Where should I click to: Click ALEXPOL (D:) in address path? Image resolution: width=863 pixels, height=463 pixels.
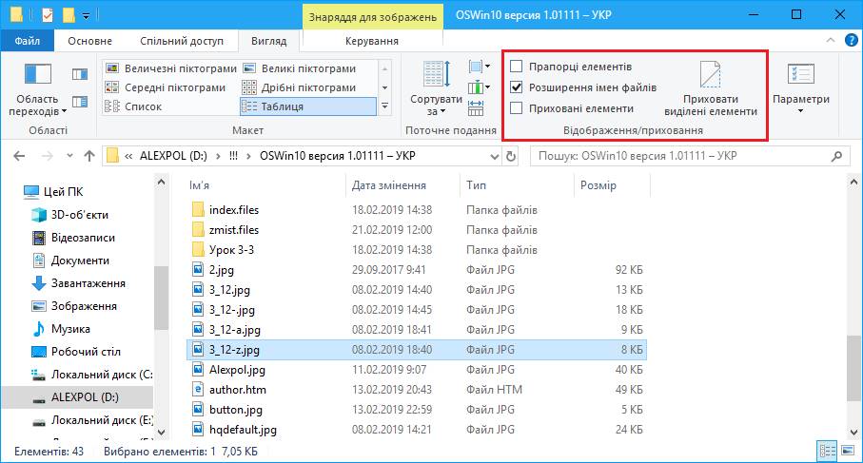[173, 156]
